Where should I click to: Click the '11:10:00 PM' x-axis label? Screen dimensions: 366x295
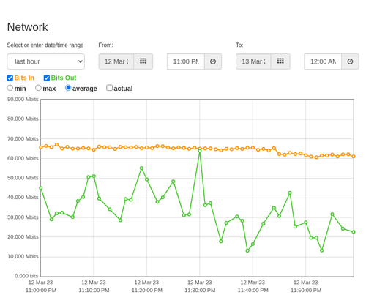[94, 291]
